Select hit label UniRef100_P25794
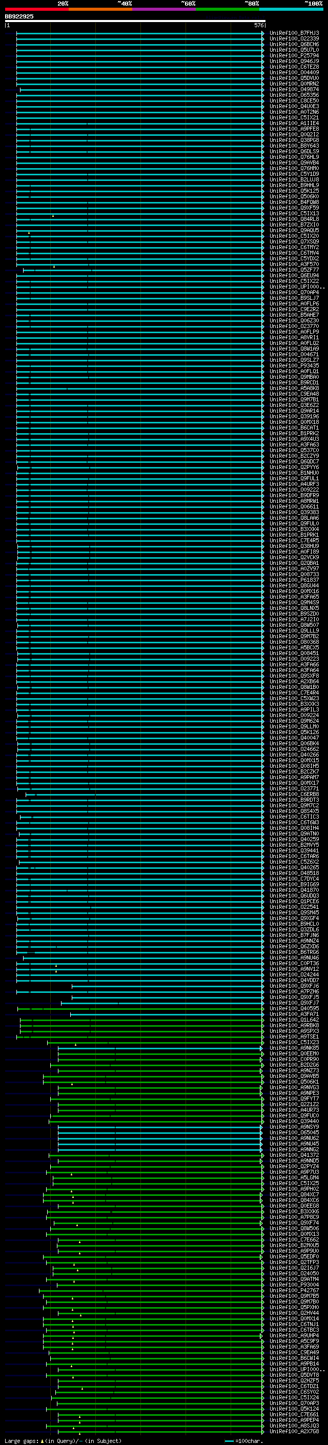The image size is (328, 1445). 294,55
